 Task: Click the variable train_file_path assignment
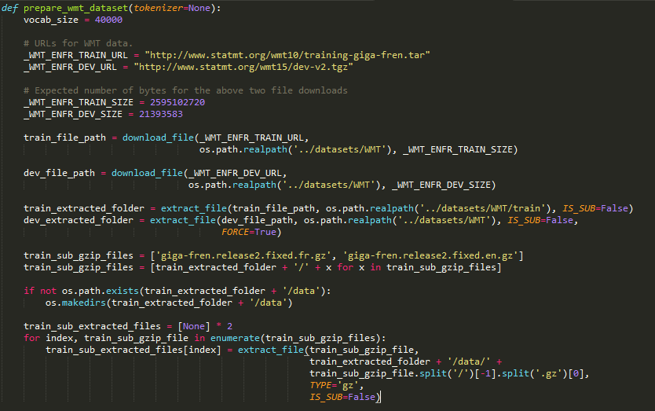(x=64, y=138)
